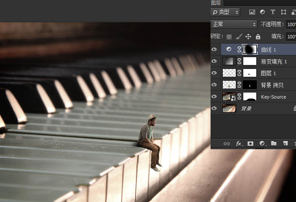Lock image pixels brush icon
Viewport: 296px width, 202px height.
[x=239, y=37]
